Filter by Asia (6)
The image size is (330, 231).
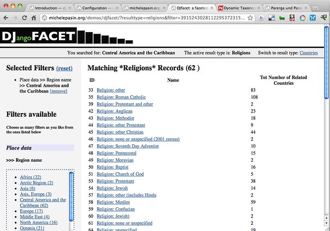click(27, 189)
